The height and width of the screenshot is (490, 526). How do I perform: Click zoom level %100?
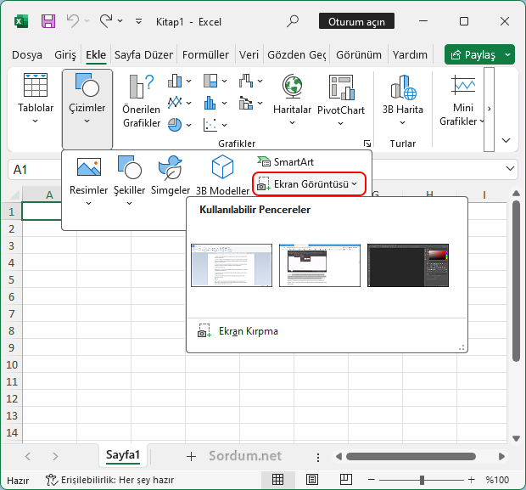click(497, 480)
